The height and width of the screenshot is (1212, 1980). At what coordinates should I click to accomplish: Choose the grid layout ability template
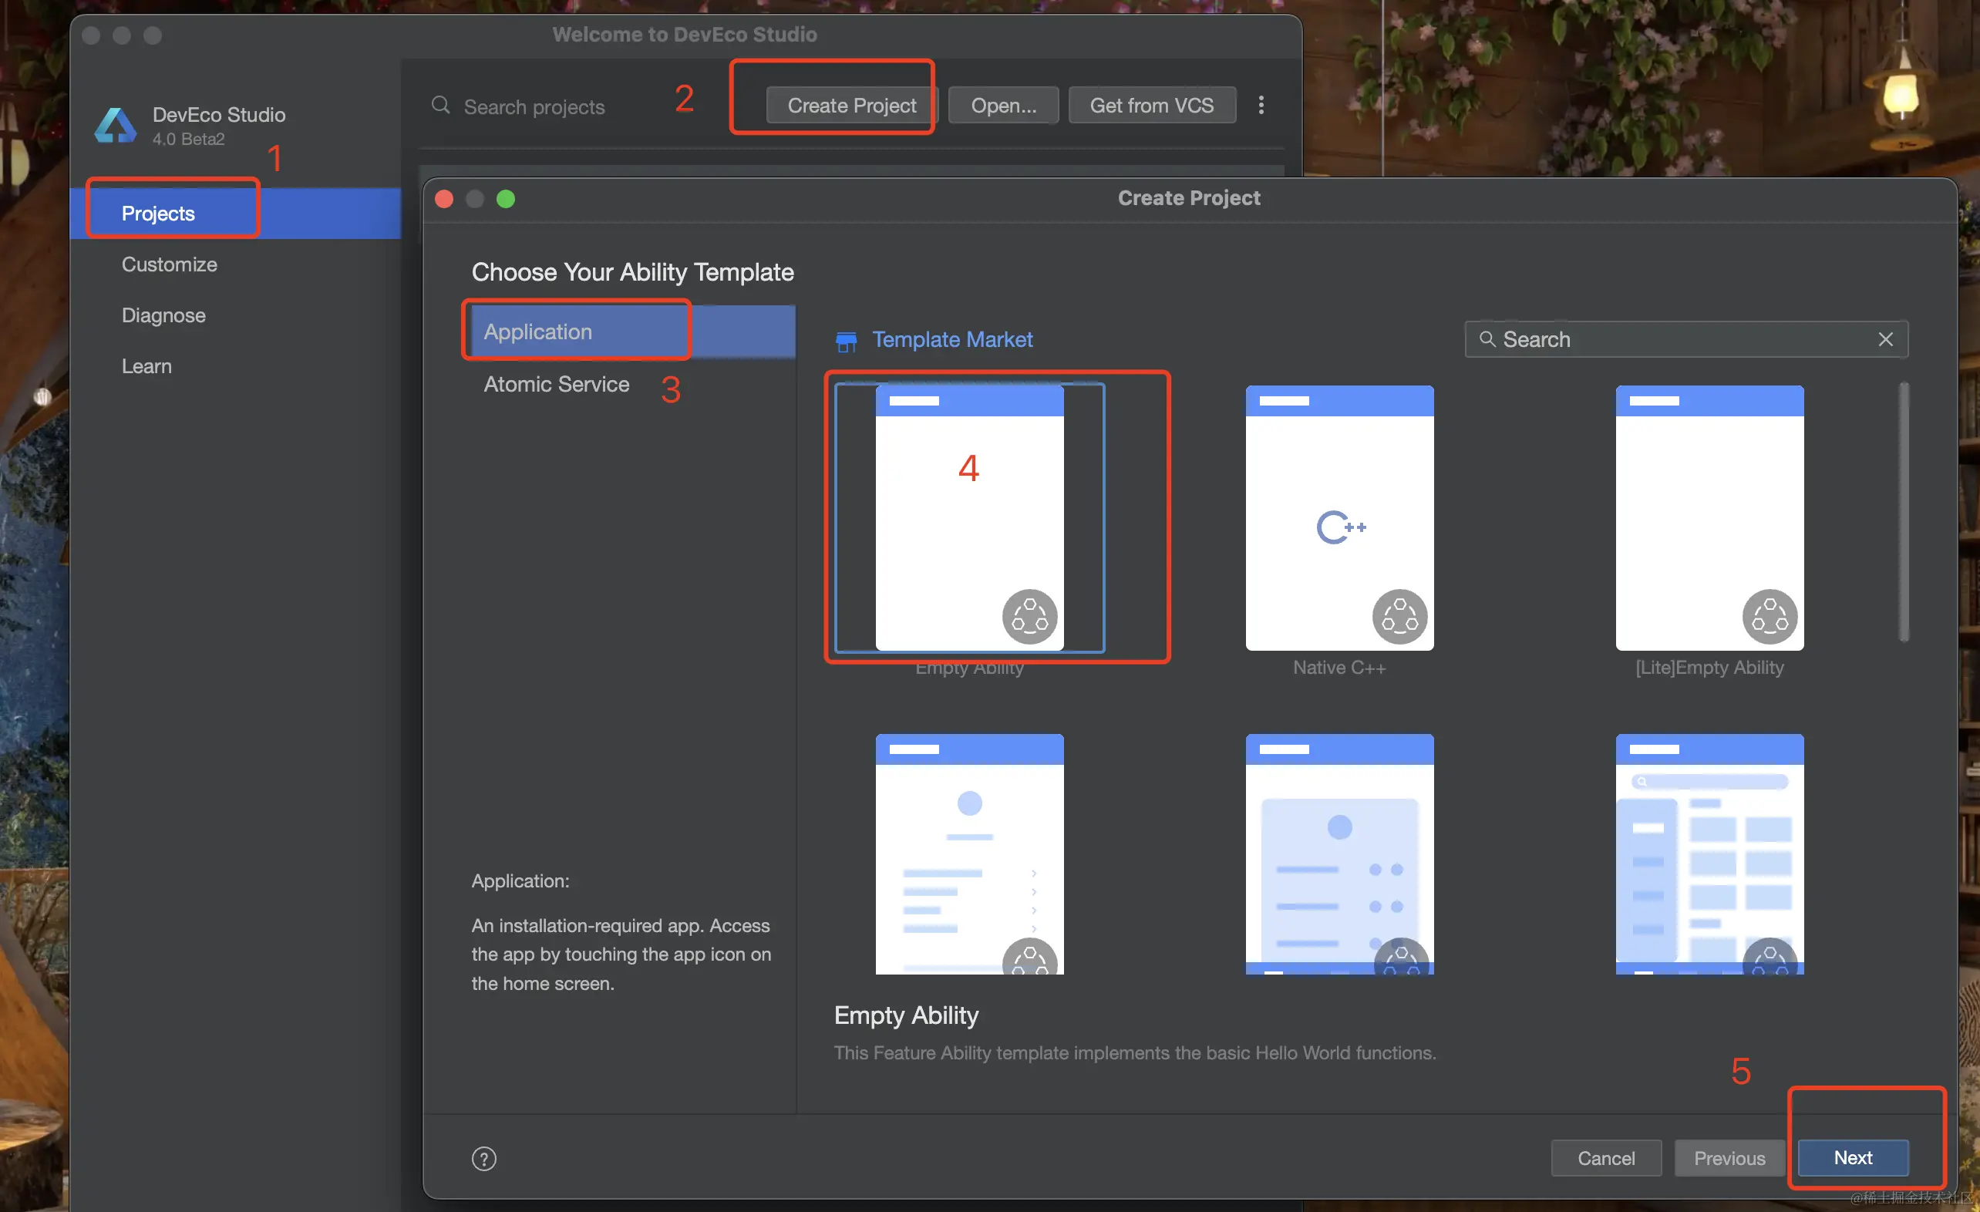point(1709,853)
